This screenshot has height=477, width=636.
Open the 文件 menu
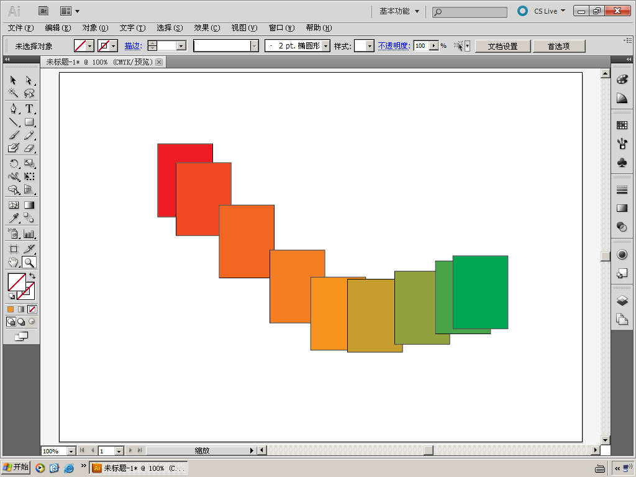(x=20, y=28)
